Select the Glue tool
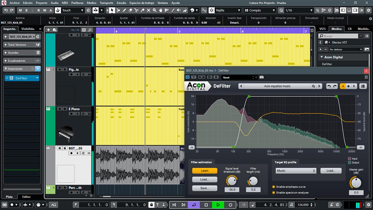Viewport: 373px width, 210px height. pos(143,10)
